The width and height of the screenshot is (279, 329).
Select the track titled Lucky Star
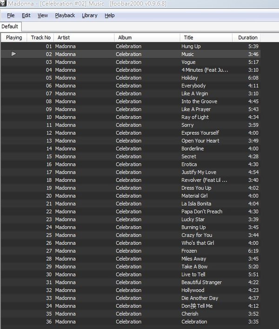(x=131, y=219)
